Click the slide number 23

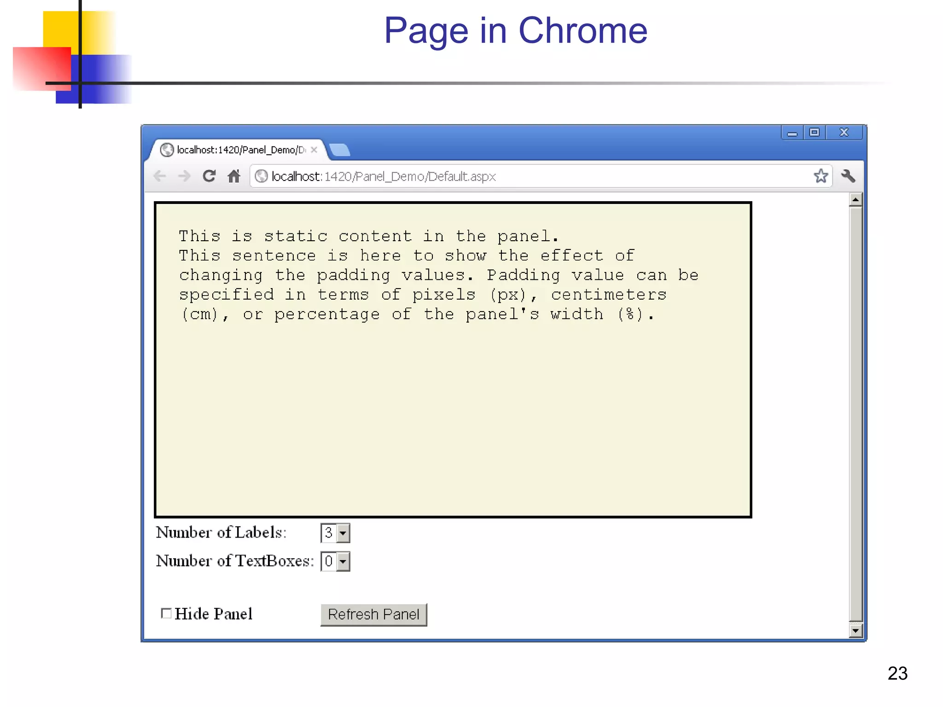[x=897, y=673]
